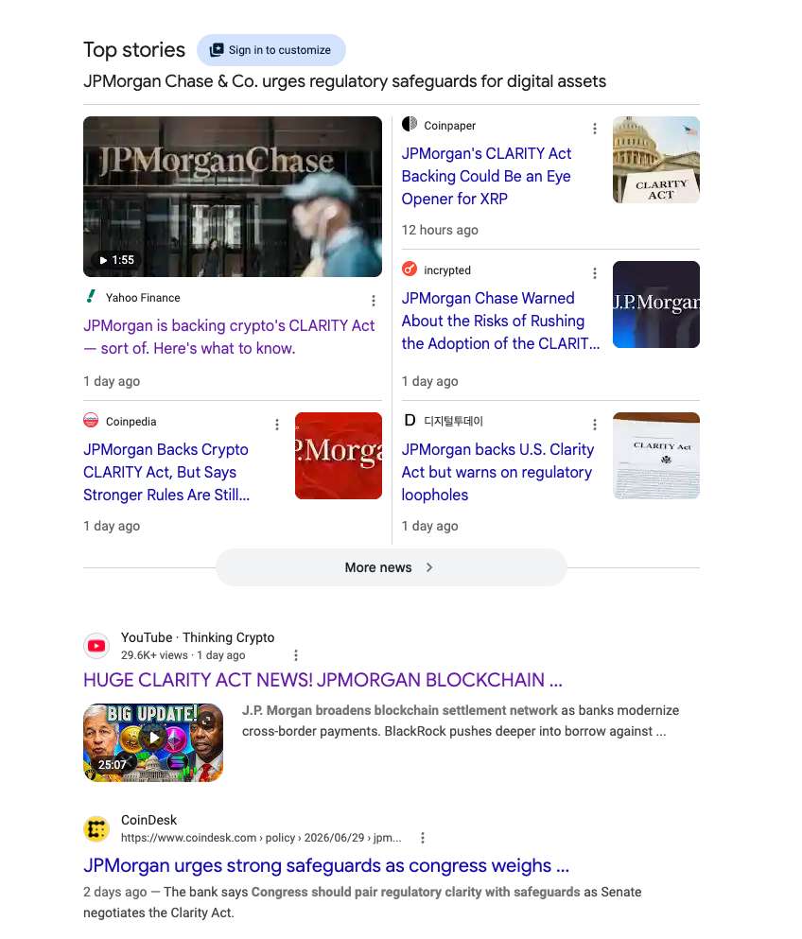Open CoinDesk result three-dot menu

423,838
